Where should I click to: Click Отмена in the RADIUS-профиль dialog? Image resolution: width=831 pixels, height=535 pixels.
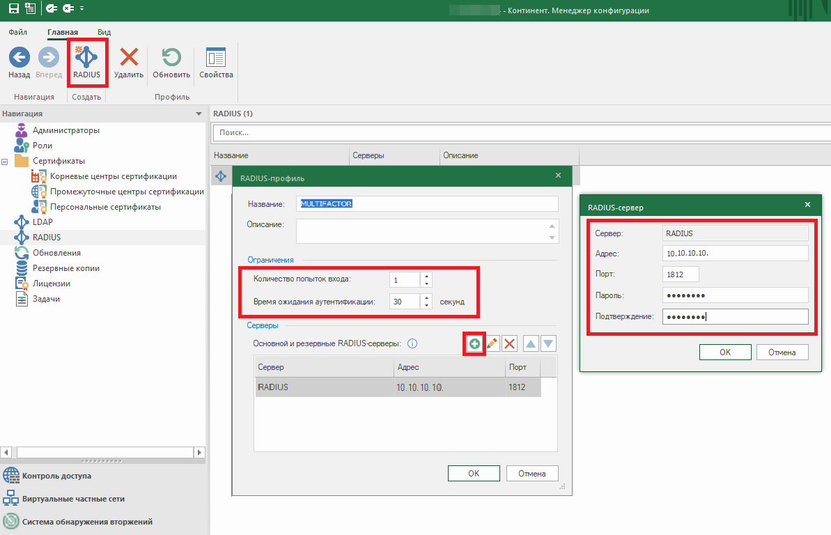(x=531, y=474)
